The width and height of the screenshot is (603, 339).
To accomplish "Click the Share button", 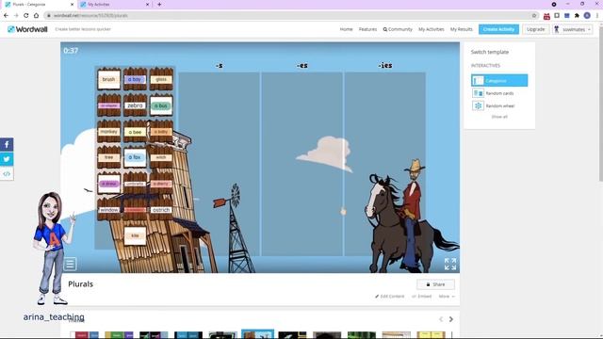I will click(435, 284).
